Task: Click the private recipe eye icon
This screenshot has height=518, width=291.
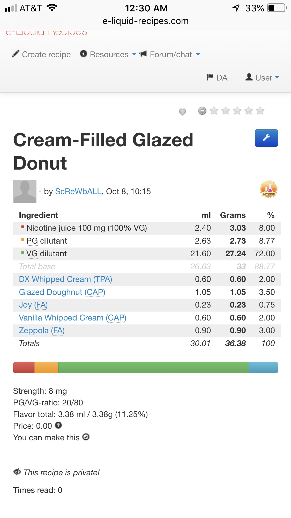Action: click(17, 472)
